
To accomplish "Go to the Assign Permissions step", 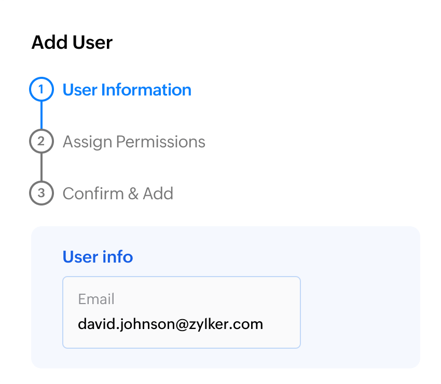I will point(134,142).
